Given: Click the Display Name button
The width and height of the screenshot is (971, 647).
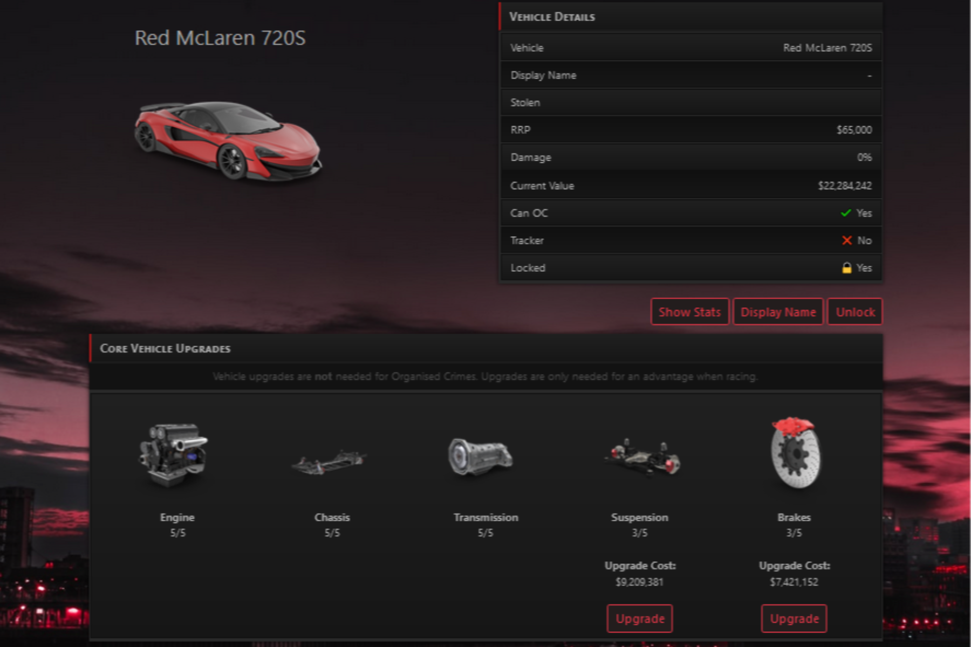Looking at the screenshot, I should click(778, 312).
